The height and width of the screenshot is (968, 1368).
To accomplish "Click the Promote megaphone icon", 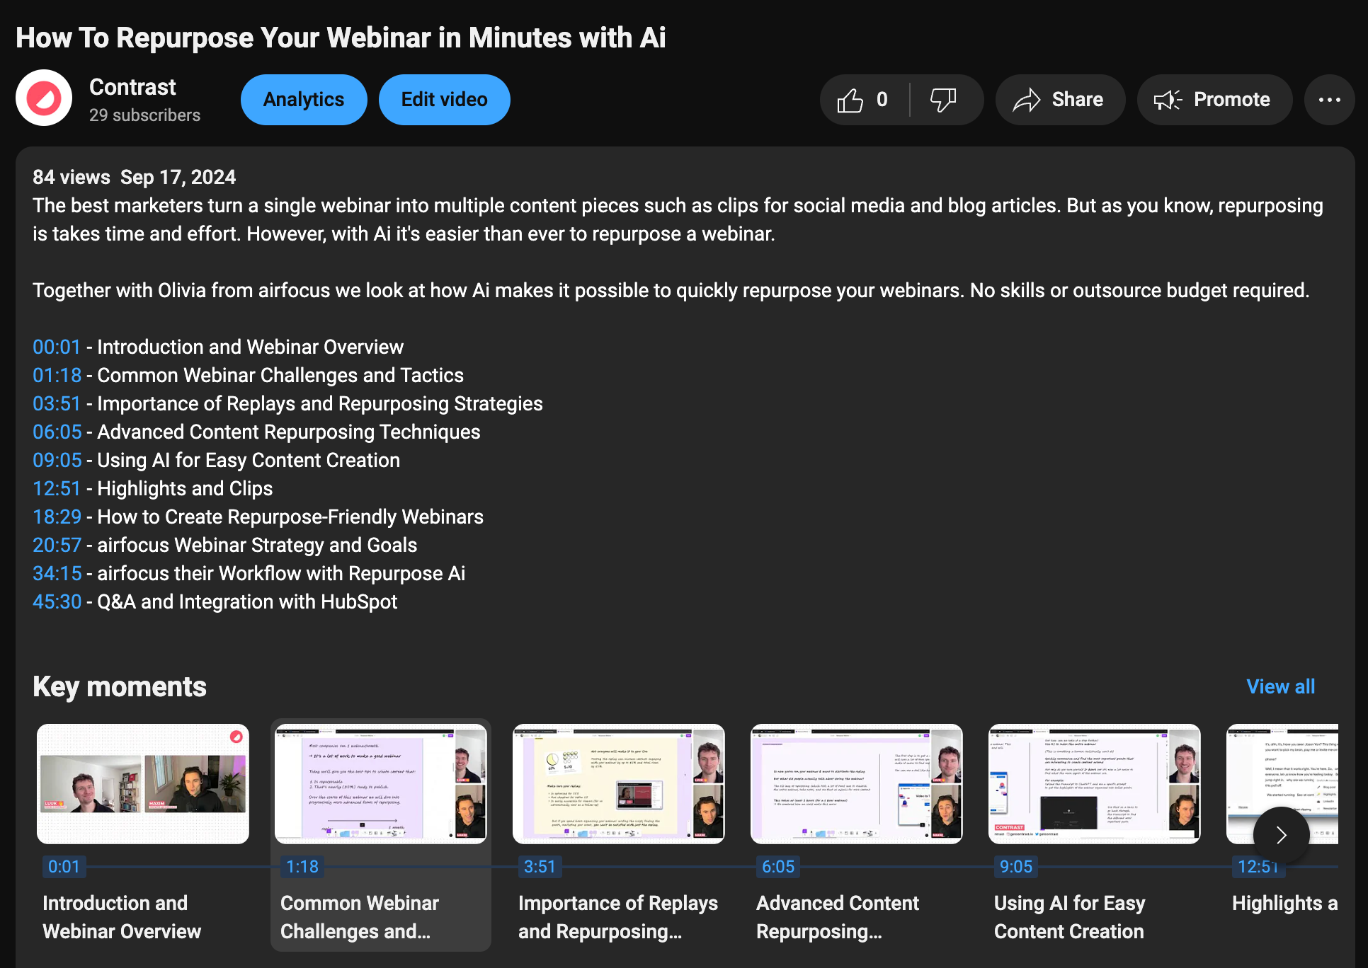I will tap(1168, 99).
